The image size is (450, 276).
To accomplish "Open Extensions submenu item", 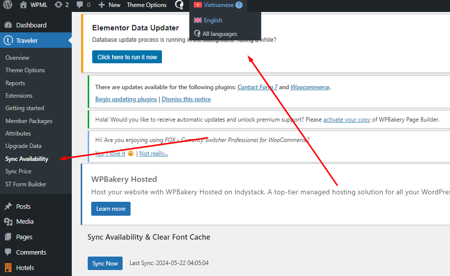I will 19,96.
